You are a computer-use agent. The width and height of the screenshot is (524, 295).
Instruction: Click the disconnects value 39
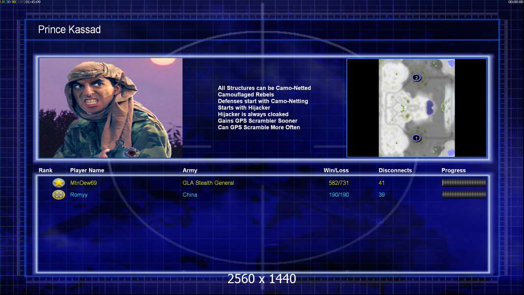tap(381, 195)
